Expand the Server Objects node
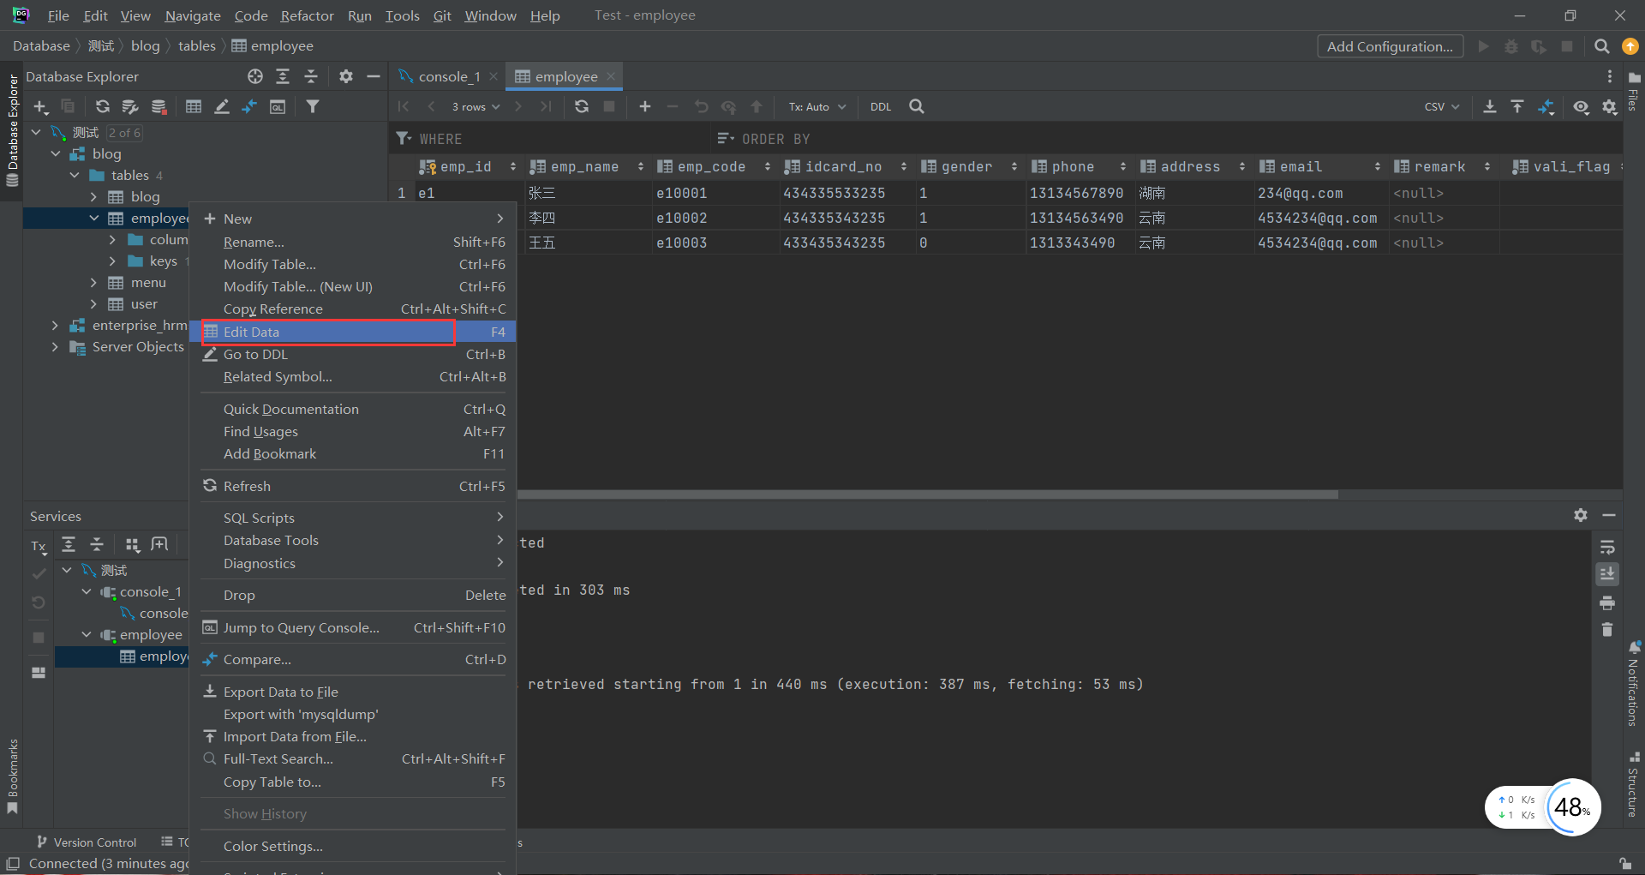 point(56,346)
